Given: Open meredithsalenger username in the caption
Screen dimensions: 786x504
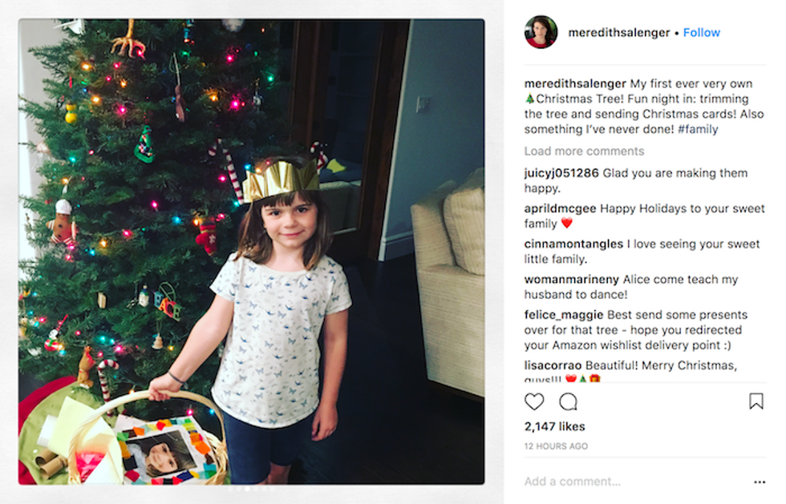Looking at the screenshot, I should (575, 83).
